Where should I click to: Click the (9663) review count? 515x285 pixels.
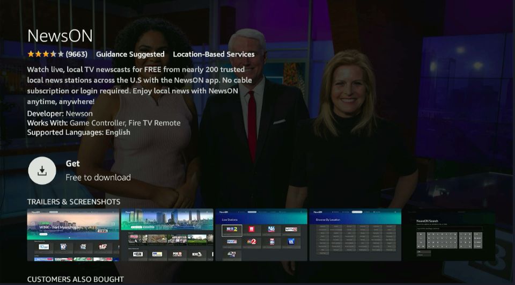(x=77, y=54)
